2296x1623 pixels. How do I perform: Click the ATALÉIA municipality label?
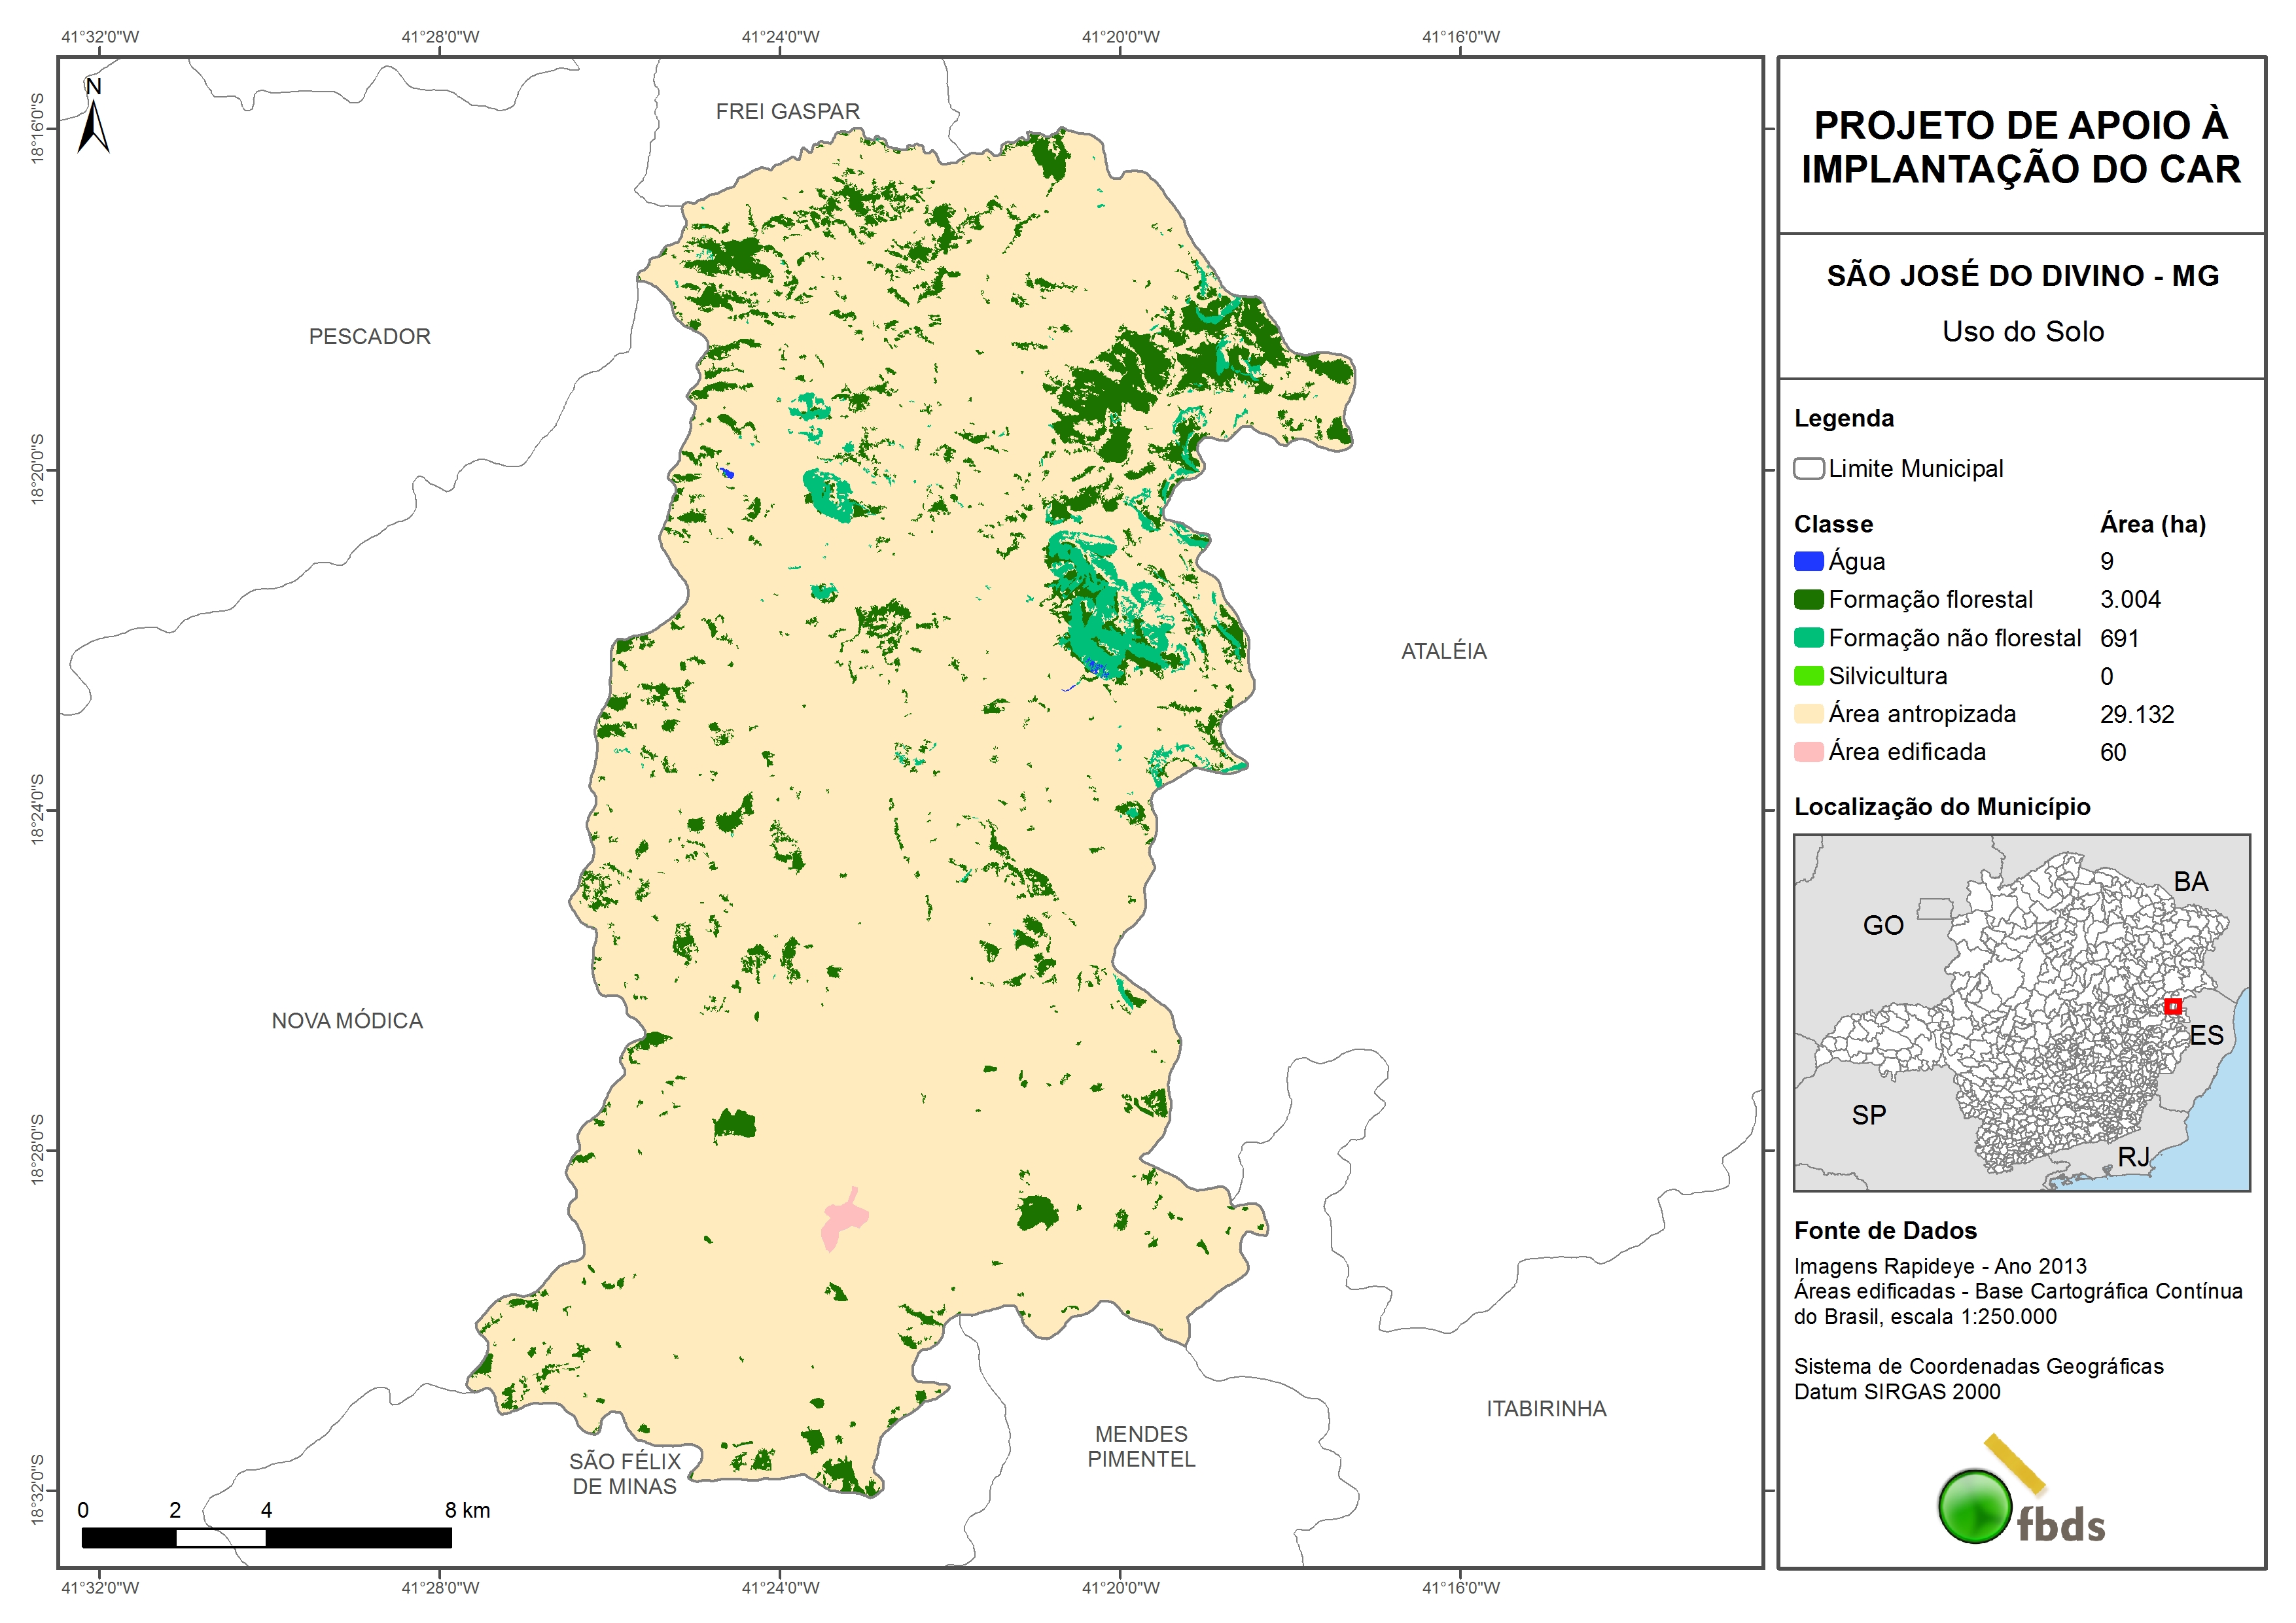1443,652
